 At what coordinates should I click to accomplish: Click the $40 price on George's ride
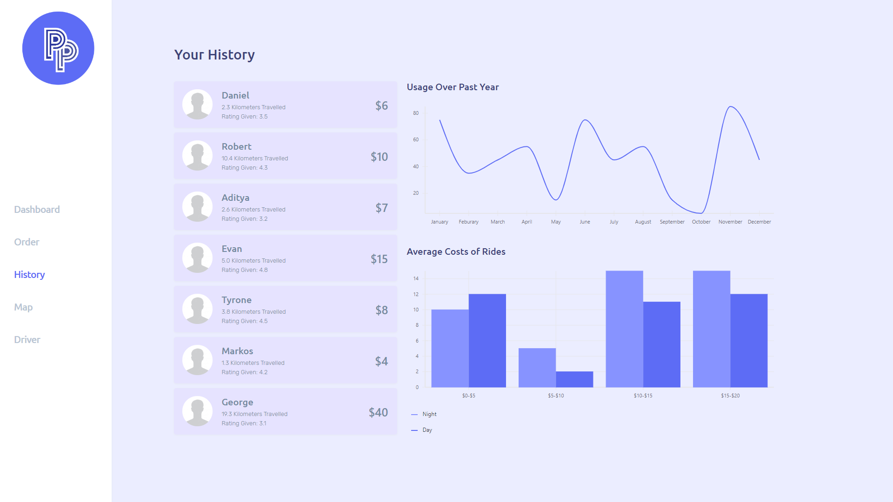point(378,412)
